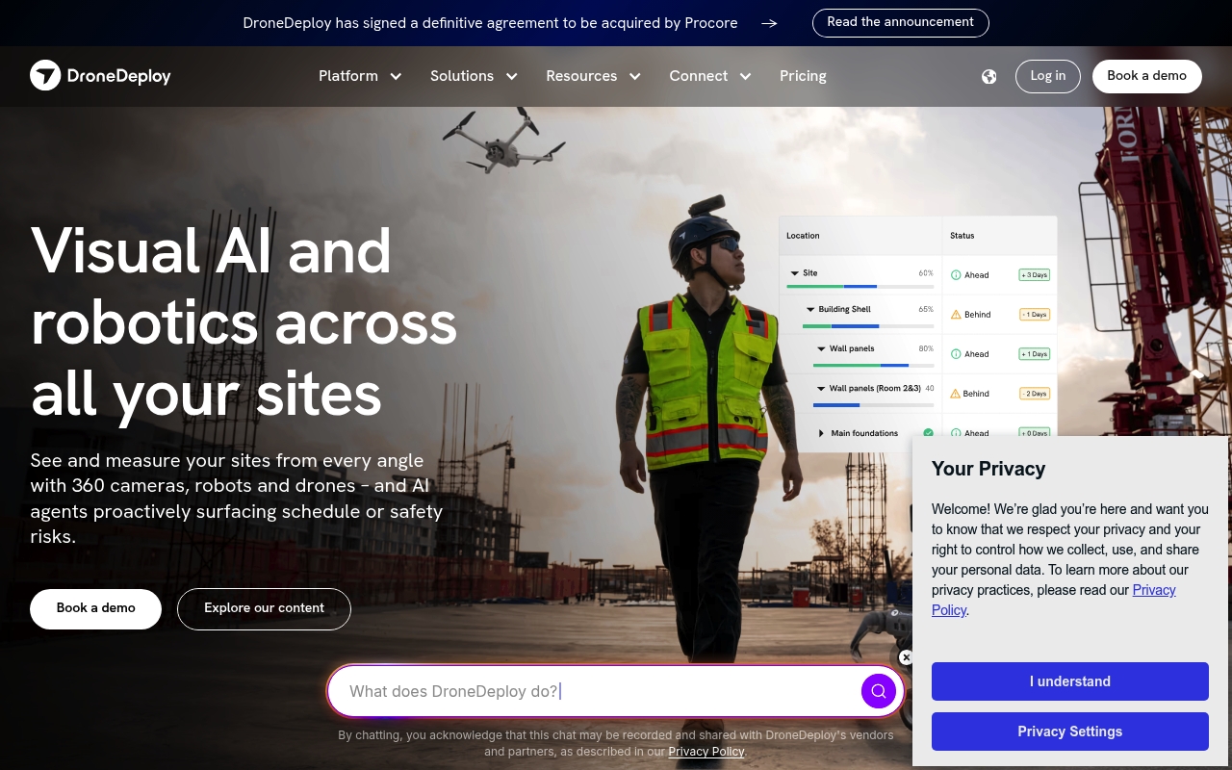Image resolution: width=1232 pixels, height=770 pixels.
Task: Click the Site progress bar
Action: [x=860, y=287]
